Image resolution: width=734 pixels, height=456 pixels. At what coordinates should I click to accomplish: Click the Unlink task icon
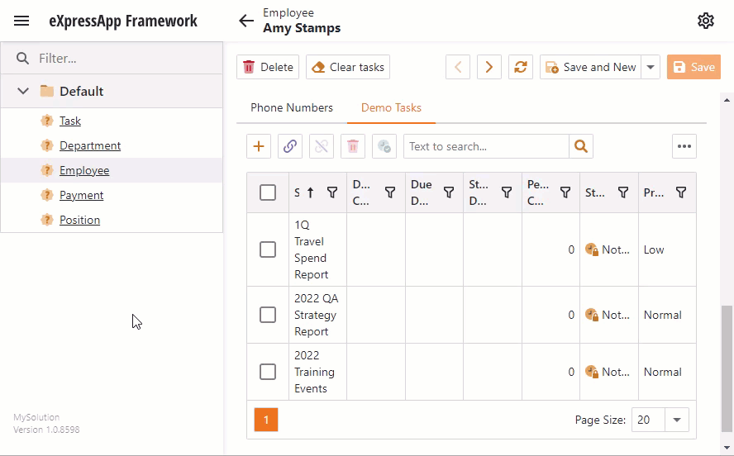(x=321, y=146)
